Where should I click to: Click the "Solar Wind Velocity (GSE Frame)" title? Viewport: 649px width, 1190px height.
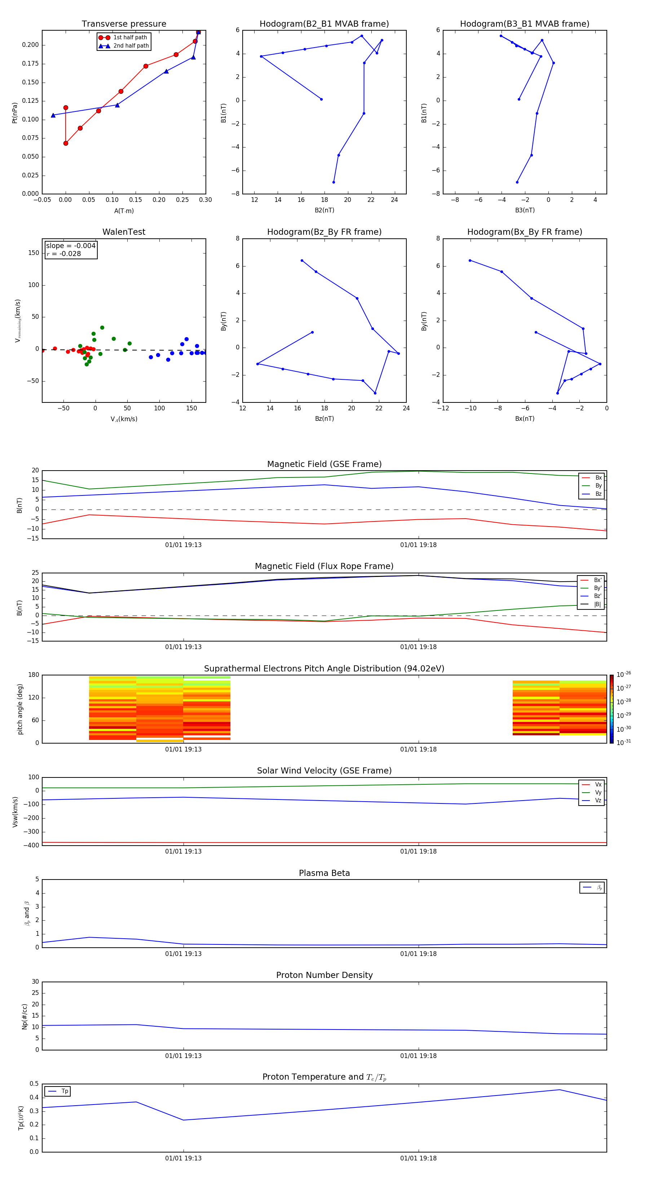324,771
